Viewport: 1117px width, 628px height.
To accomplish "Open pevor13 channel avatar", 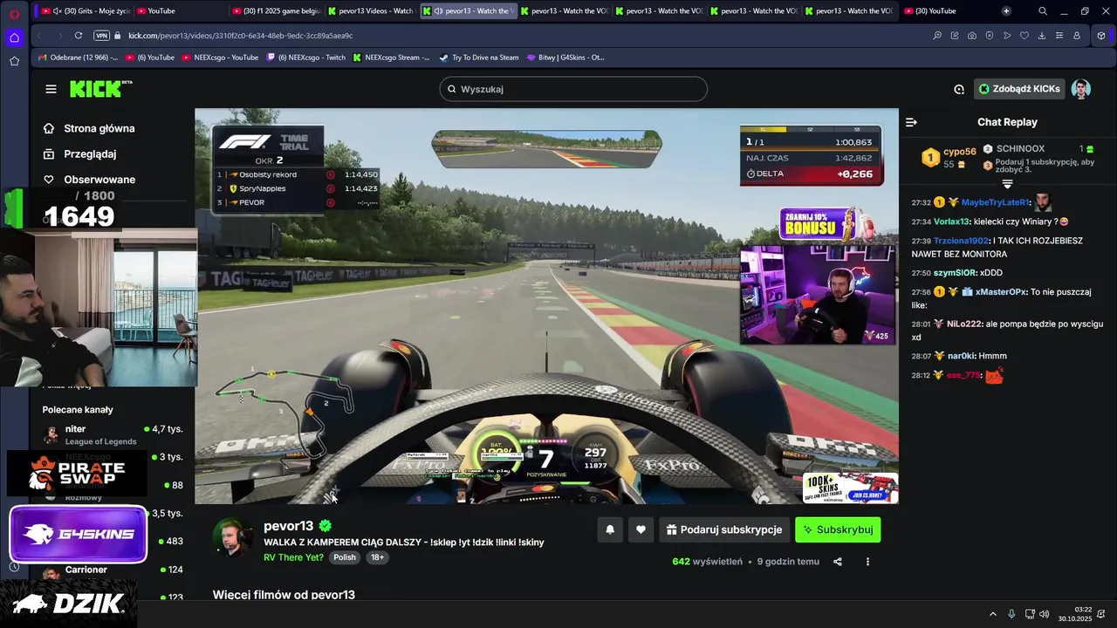I will coord(233,536).
